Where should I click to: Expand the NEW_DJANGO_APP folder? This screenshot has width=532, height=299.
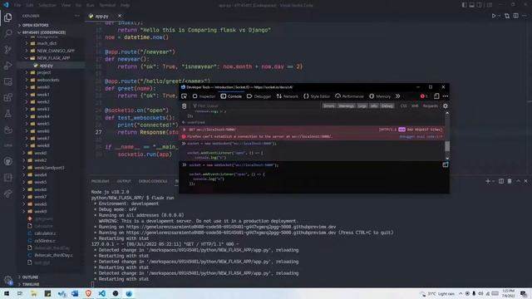click(52, 51)
